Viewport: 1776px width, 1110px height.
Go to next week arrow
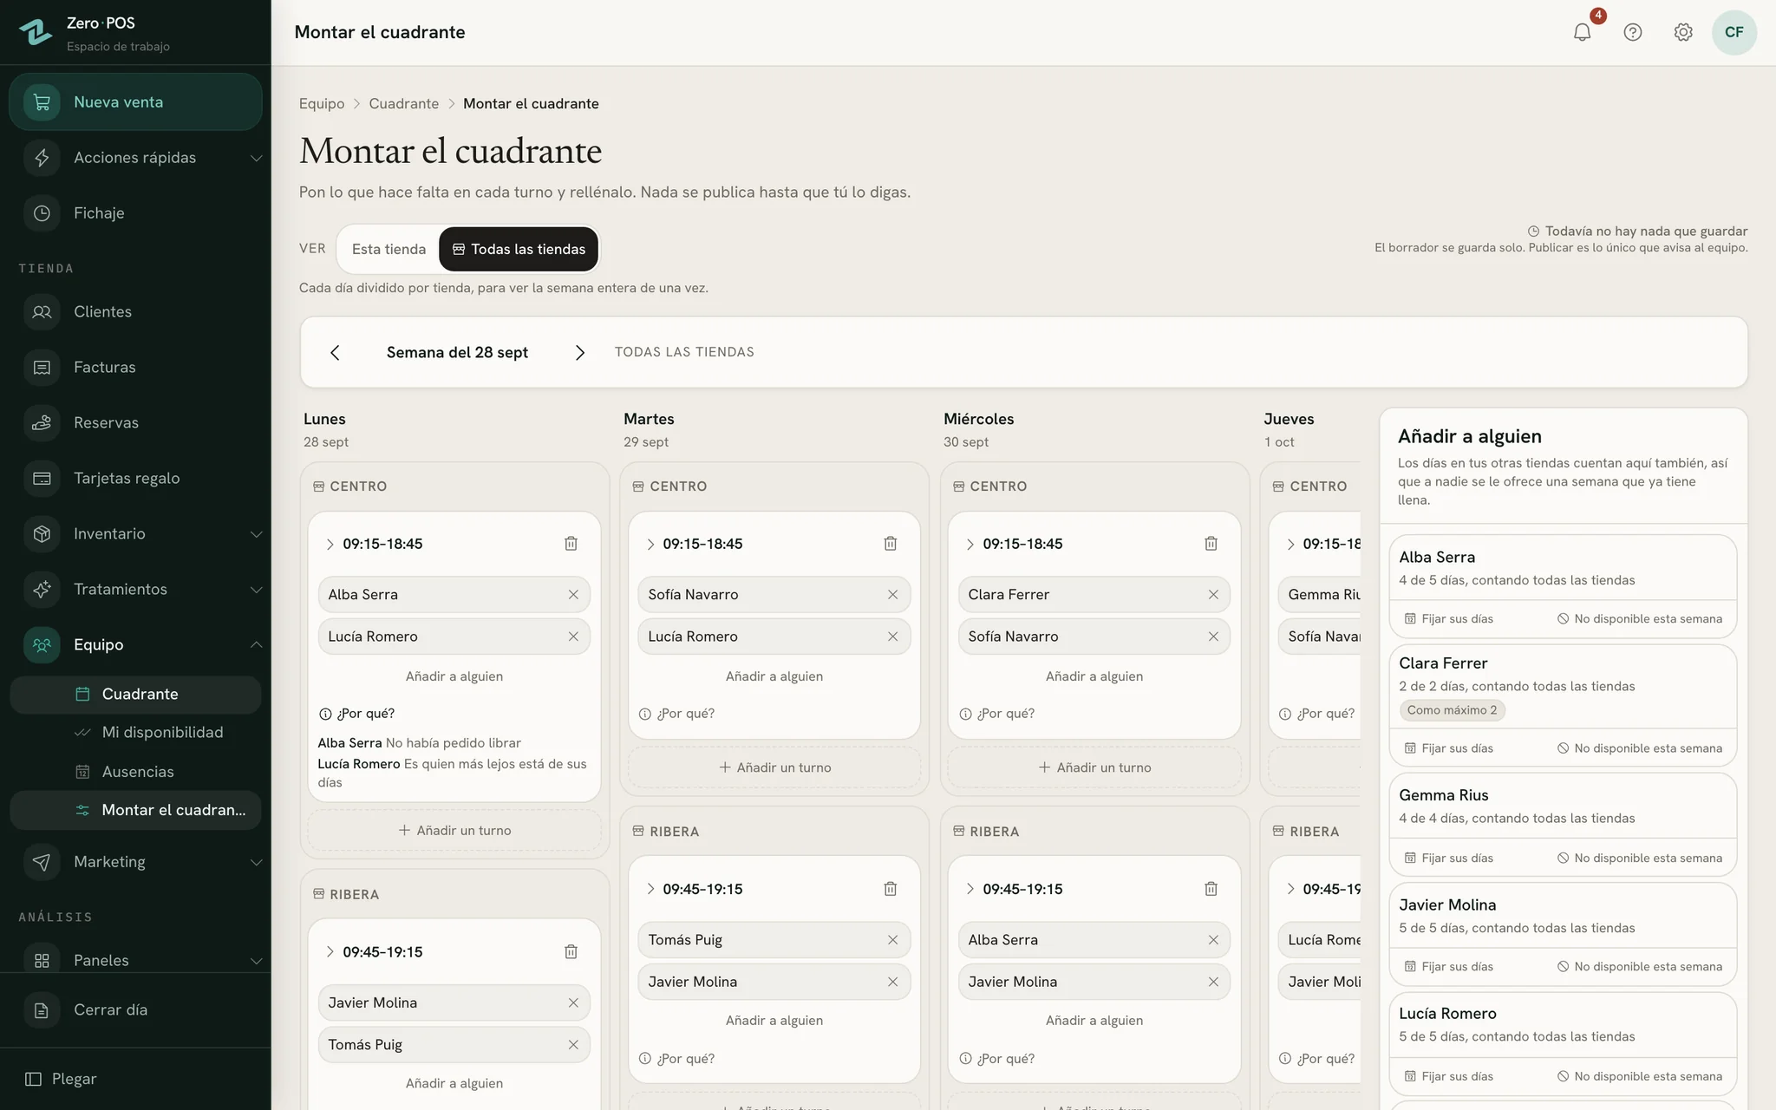pyautogui.click(x=580, y=352)
